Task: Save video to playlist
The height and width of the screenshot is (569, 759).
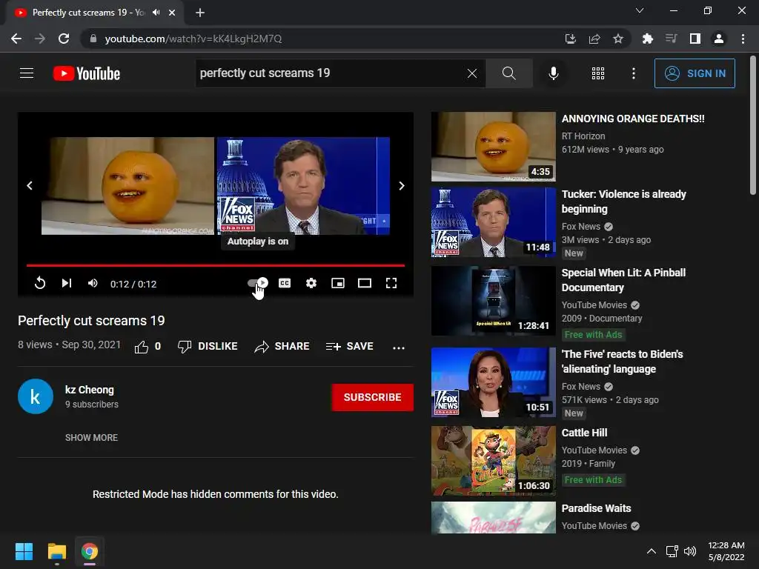Action: 350,347
